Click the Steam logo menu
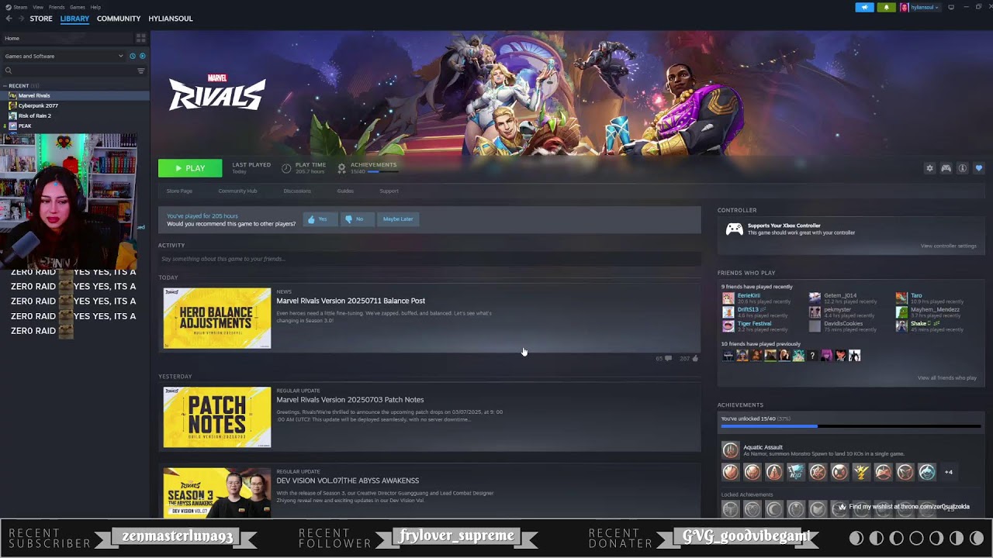Image resolution: width=993 pixels, height=558 pixels. (9, 7)
